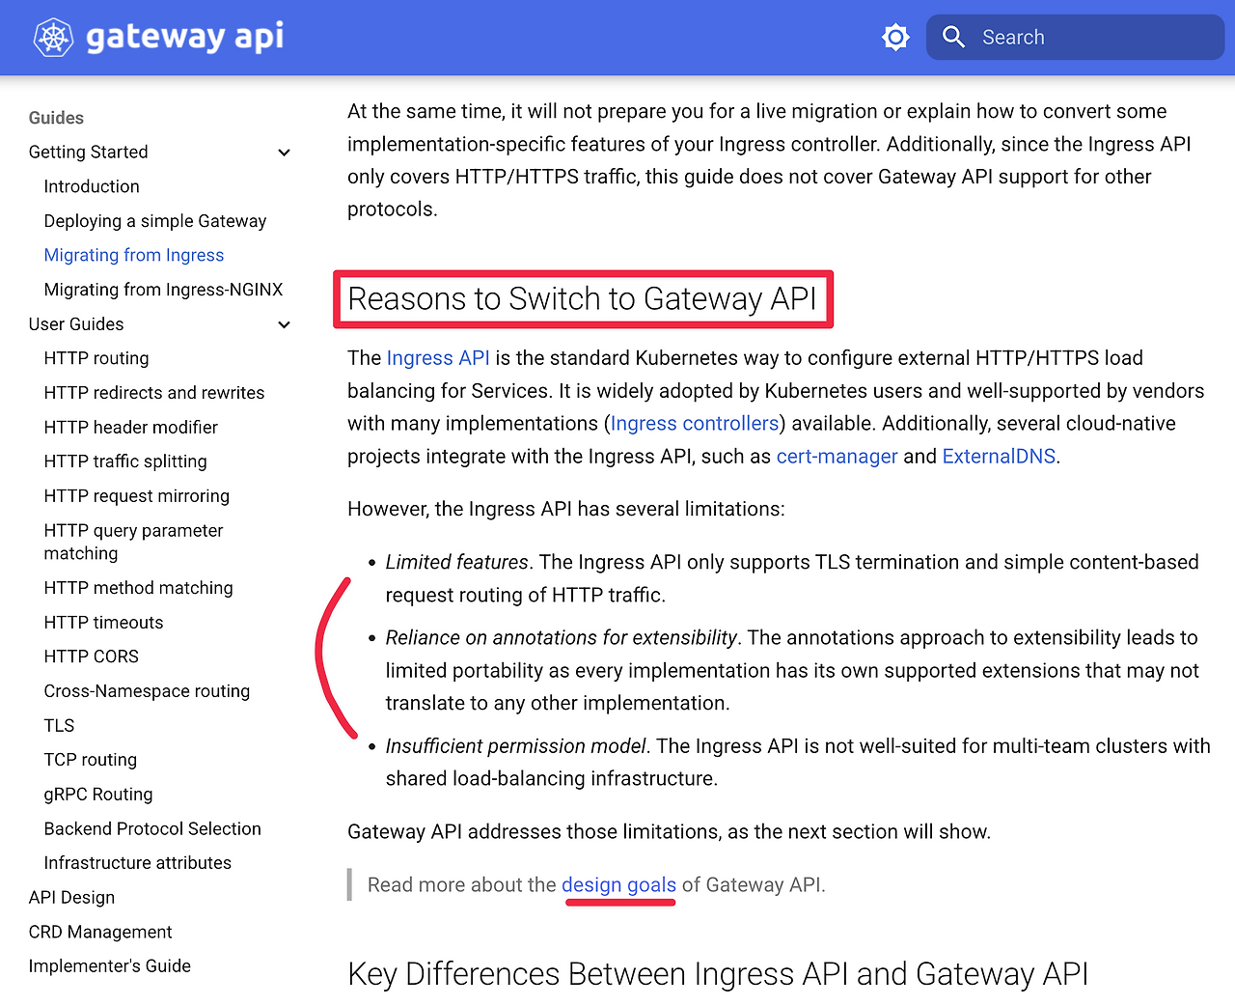The height and width of the screenshot is (1006, 1235).
Task: Open HTTP redirects and rewrites guide
Action: [154, 393]
